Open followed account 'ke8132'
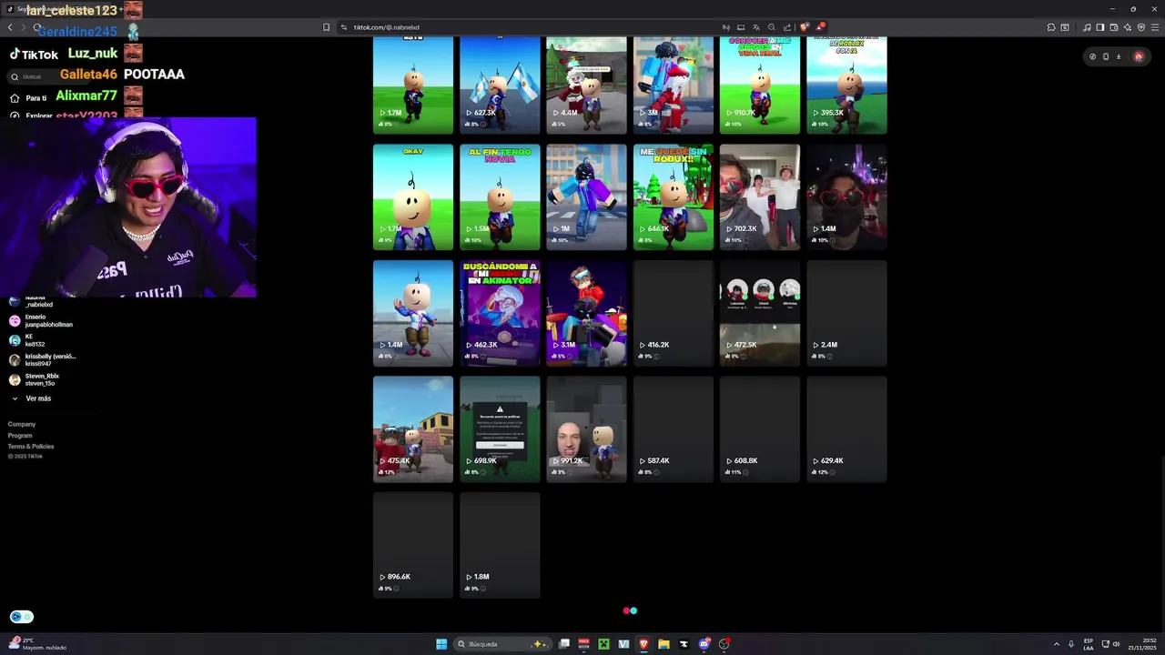 [x=27, y=340]
